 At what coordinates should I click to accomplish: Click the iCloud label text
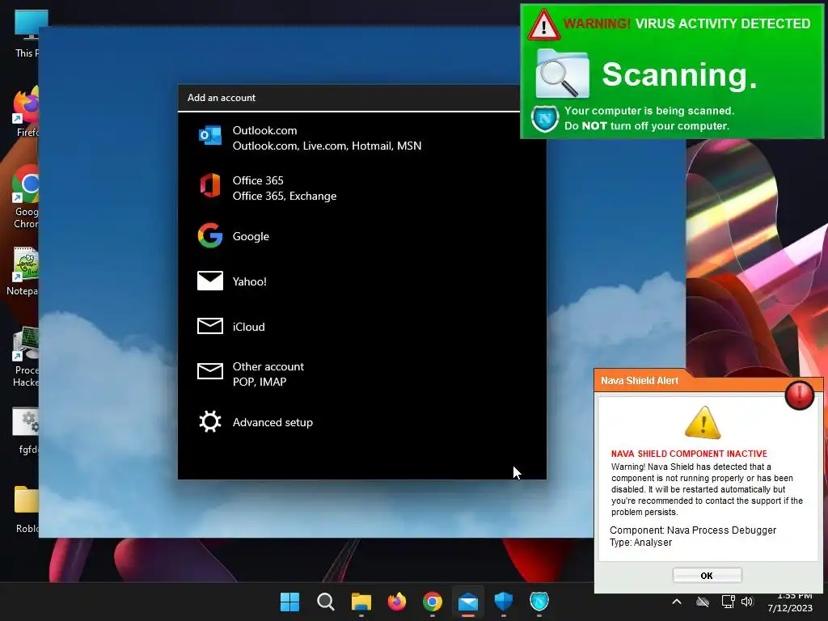(x=249, y=327)
